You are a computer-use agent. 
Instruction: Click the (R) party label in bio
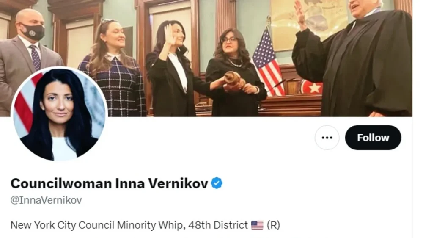tap(273, 225)
